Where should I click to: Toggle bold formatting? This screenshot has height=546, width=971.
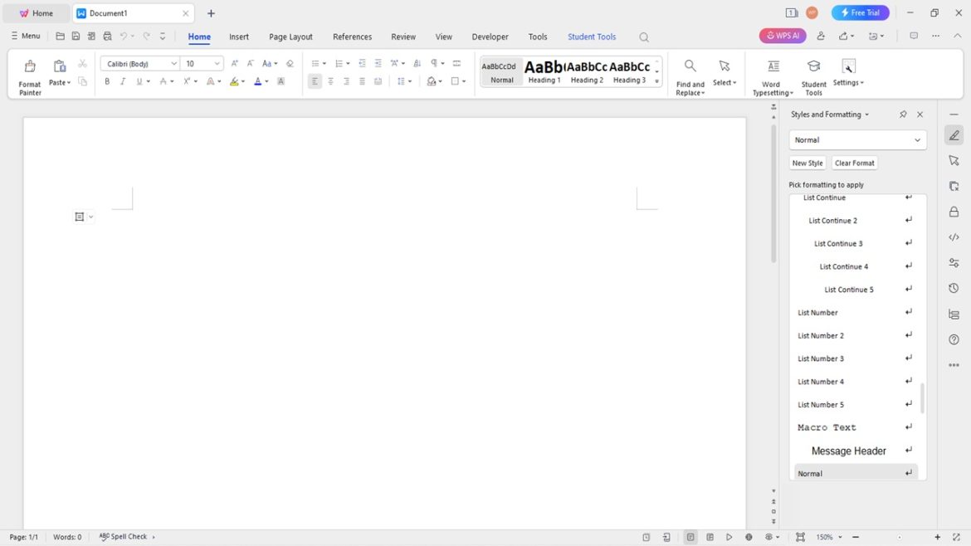pos(106,80)
